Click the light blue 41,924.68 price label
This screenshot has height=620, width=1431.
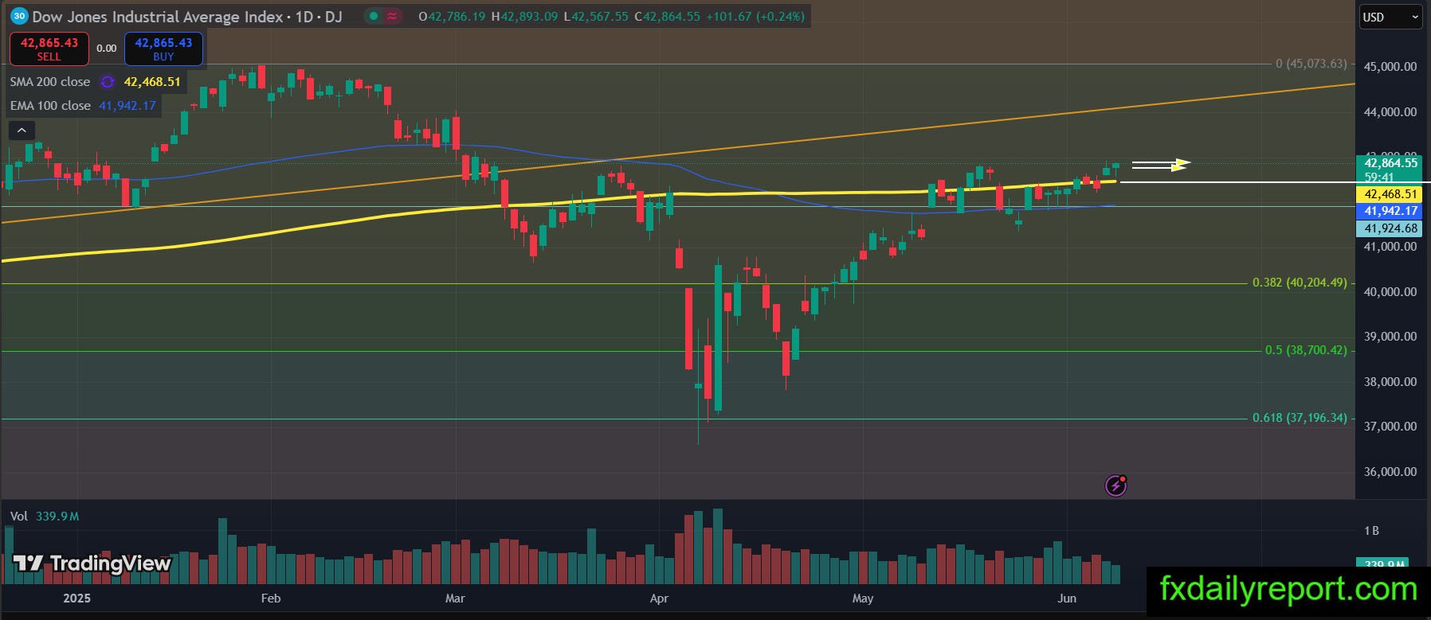click(1390, 228)
